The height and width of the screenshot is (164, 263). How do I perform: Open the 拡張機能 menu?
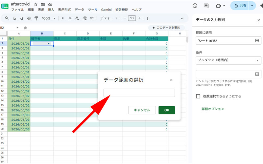122,10
